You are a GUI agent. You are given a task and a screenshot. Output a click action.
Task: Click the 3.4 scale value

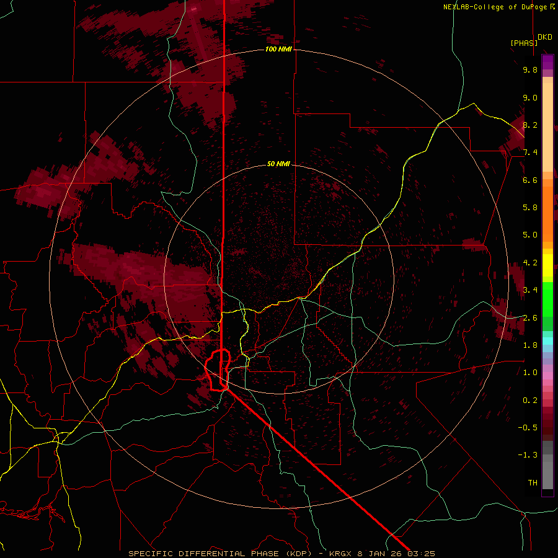point(530,290)
